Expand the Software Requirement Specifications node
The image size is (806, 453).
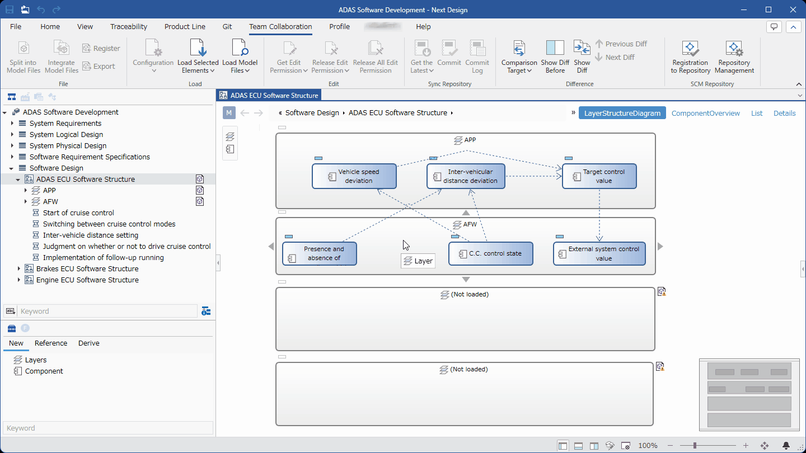[x=12, y=157]
